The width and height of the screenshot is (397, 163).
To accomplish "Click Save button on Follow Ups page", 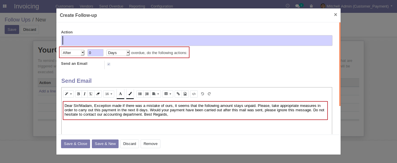I will point(12,30).
